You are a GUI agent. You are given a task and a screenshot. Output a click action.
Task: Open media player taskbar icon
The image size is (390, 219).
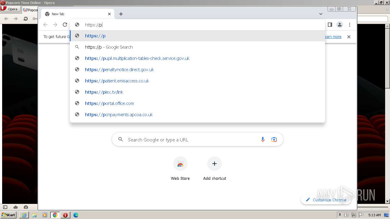click(45, 215)
